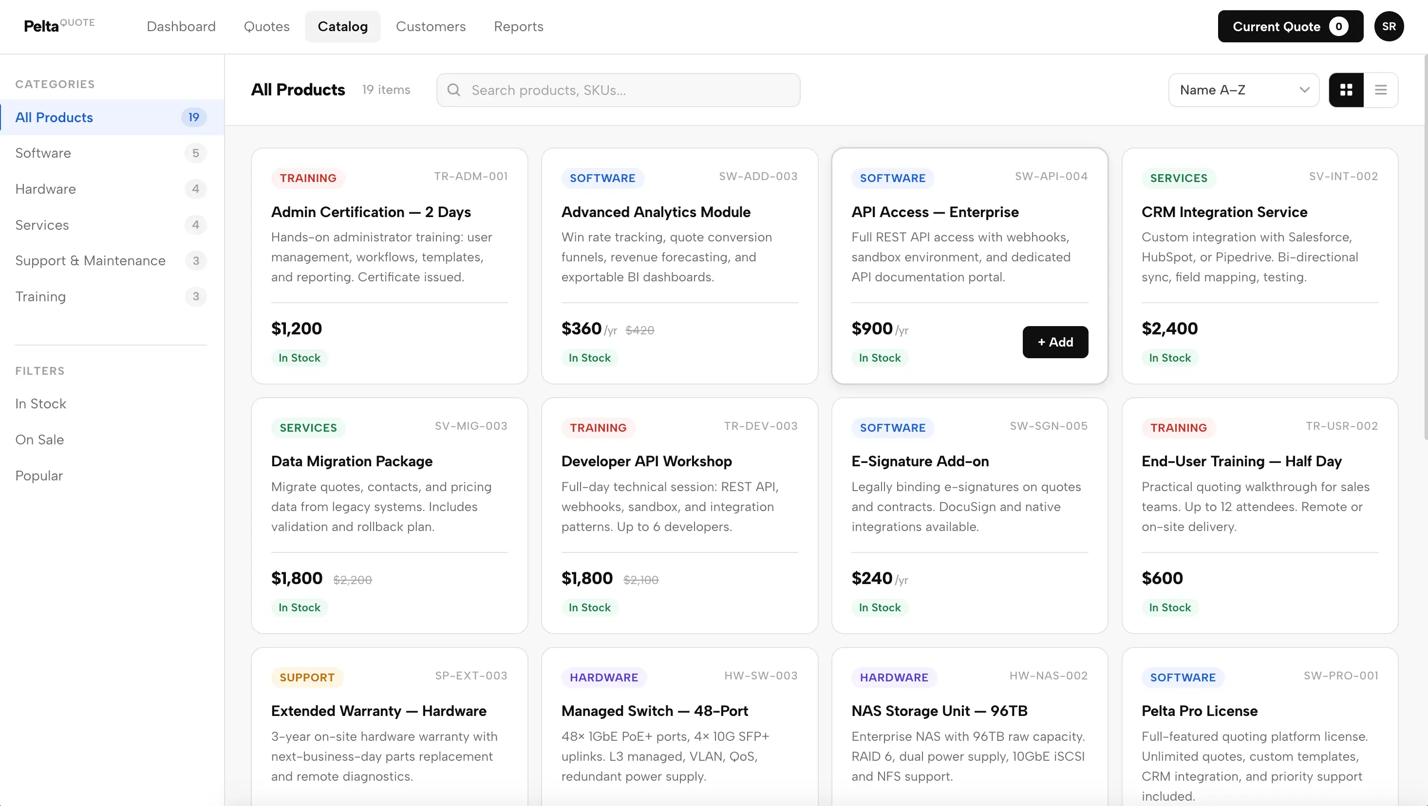Go to Quotes tab
1428x806 pixels.
tap(266, 27)
